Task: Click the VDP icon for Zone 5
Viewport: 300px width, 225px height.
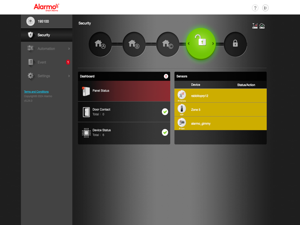Action: pyautogui.click(x=182, y=108)
